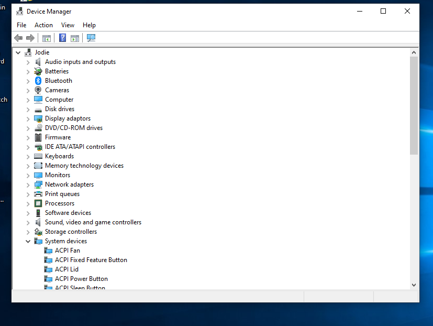Click the scroll down arrow of device list
This screenshot has width=433, height=326.
[414, 285]
